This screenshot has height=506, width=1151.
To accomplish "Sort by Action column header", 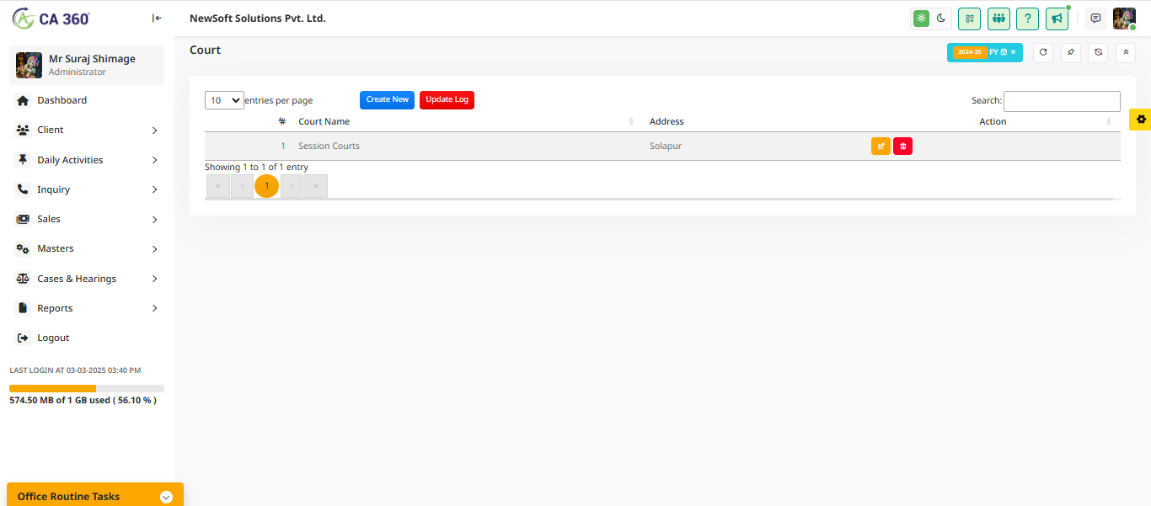I will point(993,121).
